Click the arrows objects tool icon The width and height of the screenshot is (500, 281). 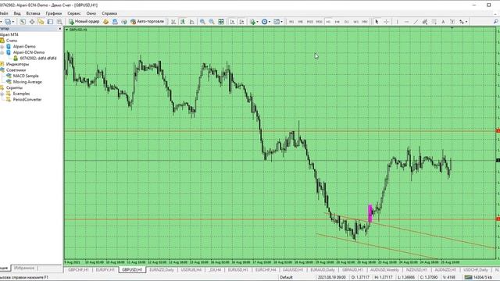click(462, 22)
